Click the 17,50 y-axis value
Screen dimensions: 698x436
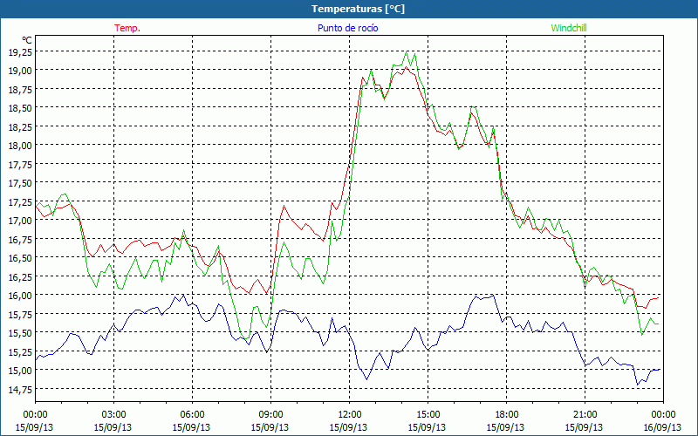pyautogui.click(x=19, y=183)
